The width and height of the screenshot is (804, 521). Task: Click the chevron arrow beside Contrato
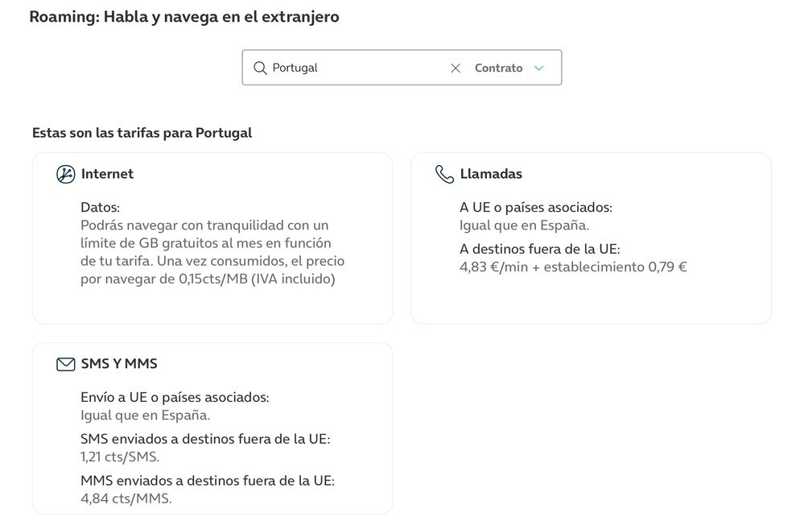(x=539, y=68)
